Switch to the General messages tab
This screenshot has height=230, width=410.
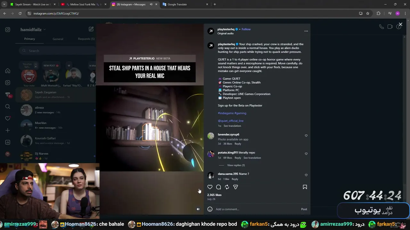click(x=58, y=39)
